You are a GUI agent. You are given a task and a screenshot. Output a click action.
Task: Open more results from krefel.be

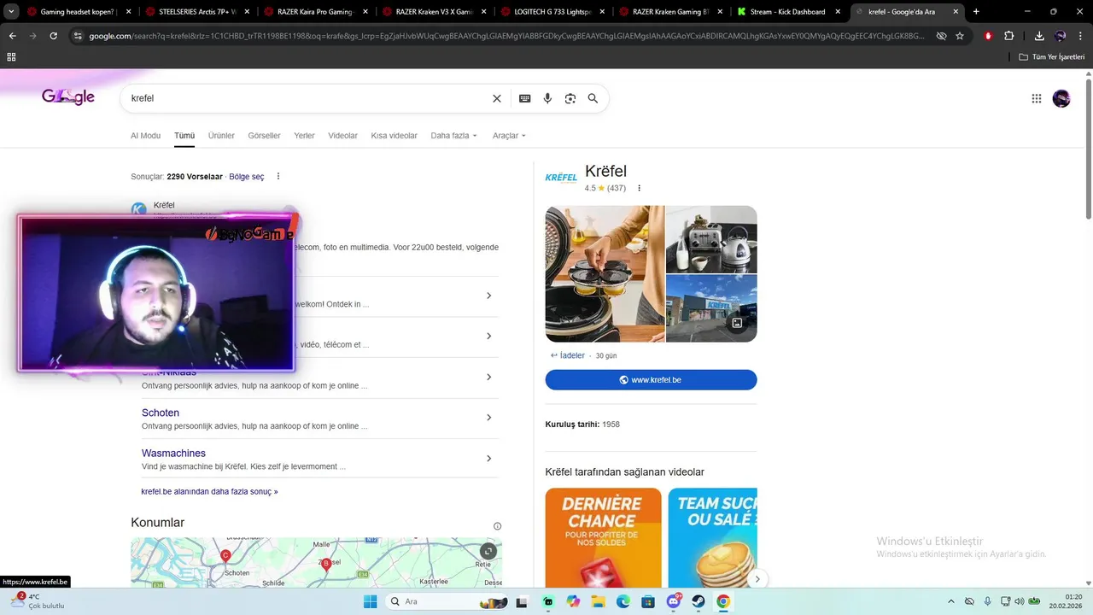pyautogui.click(x=209, y=492)
